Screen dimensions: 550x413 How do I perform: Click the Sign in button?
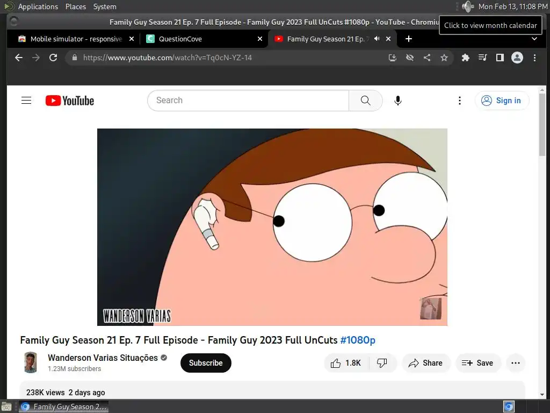click(x=502, y=101)
